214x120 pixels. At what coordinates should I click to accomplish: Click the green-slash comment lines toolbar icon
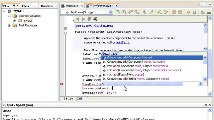[x=203, y=12]
